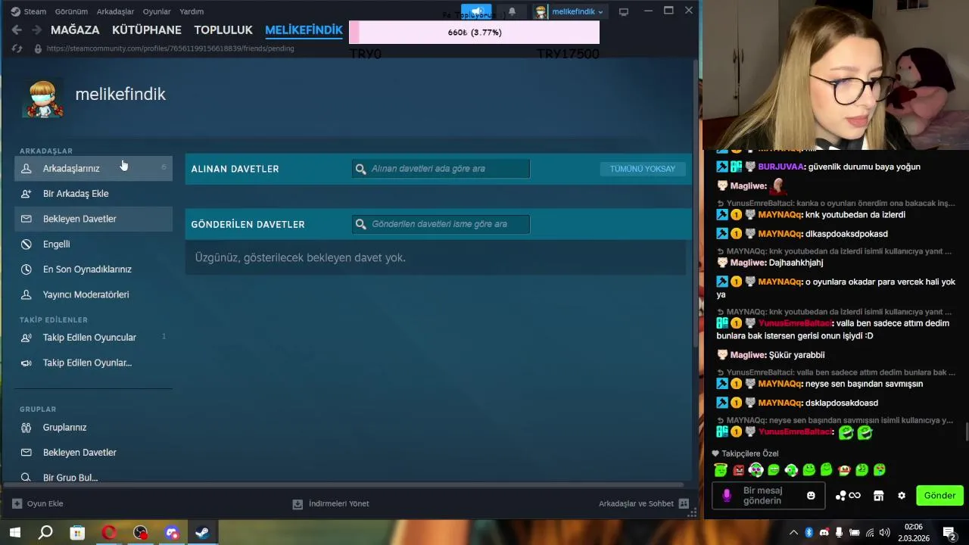Screen dimensions: 969x545
Task: Open the Görünüm menu
Action: point(71,11)
